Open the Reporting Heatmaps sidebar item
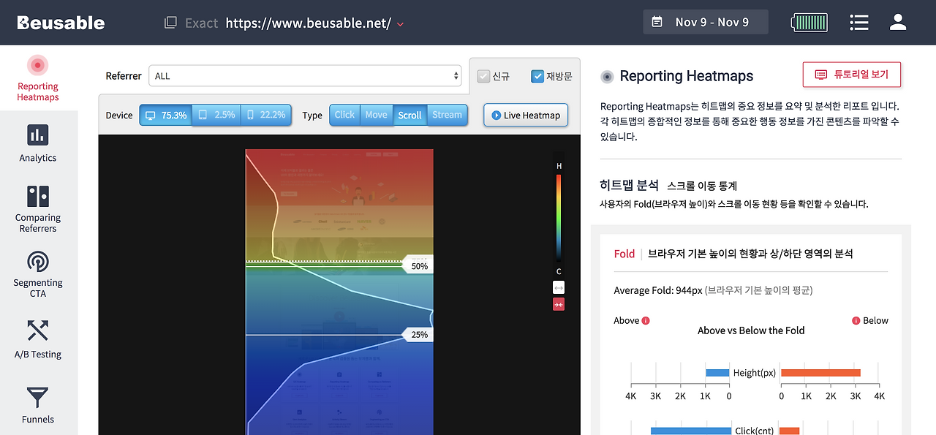This screenshot has height=435, width=936. coord(38,78)
